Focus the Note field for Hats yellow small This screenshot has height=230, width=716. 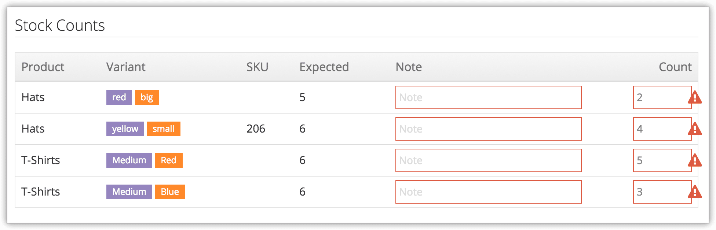(489, 129)
